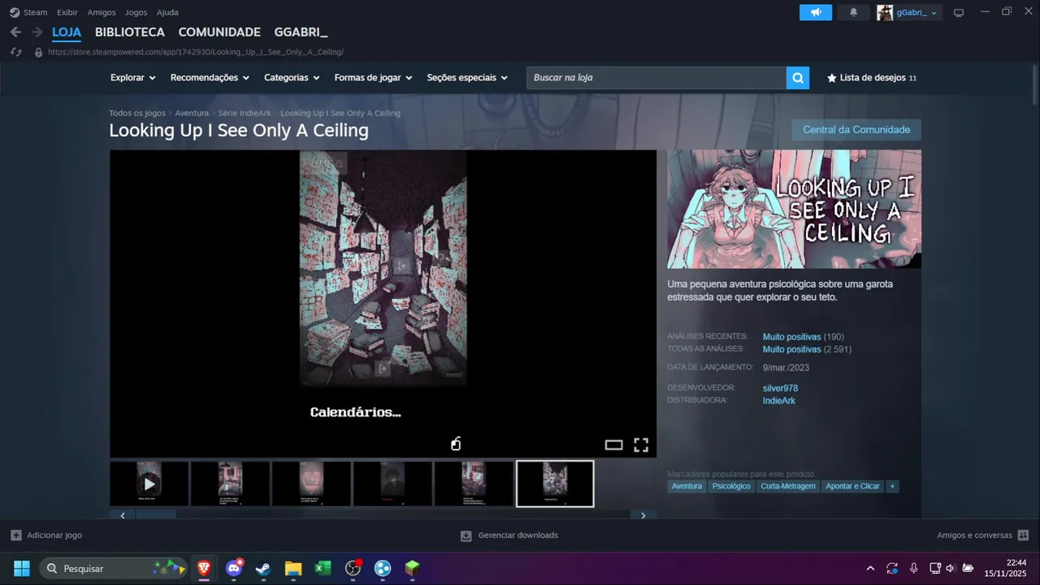Open the GGABRI_ profile tab

[x=301, y=32]
